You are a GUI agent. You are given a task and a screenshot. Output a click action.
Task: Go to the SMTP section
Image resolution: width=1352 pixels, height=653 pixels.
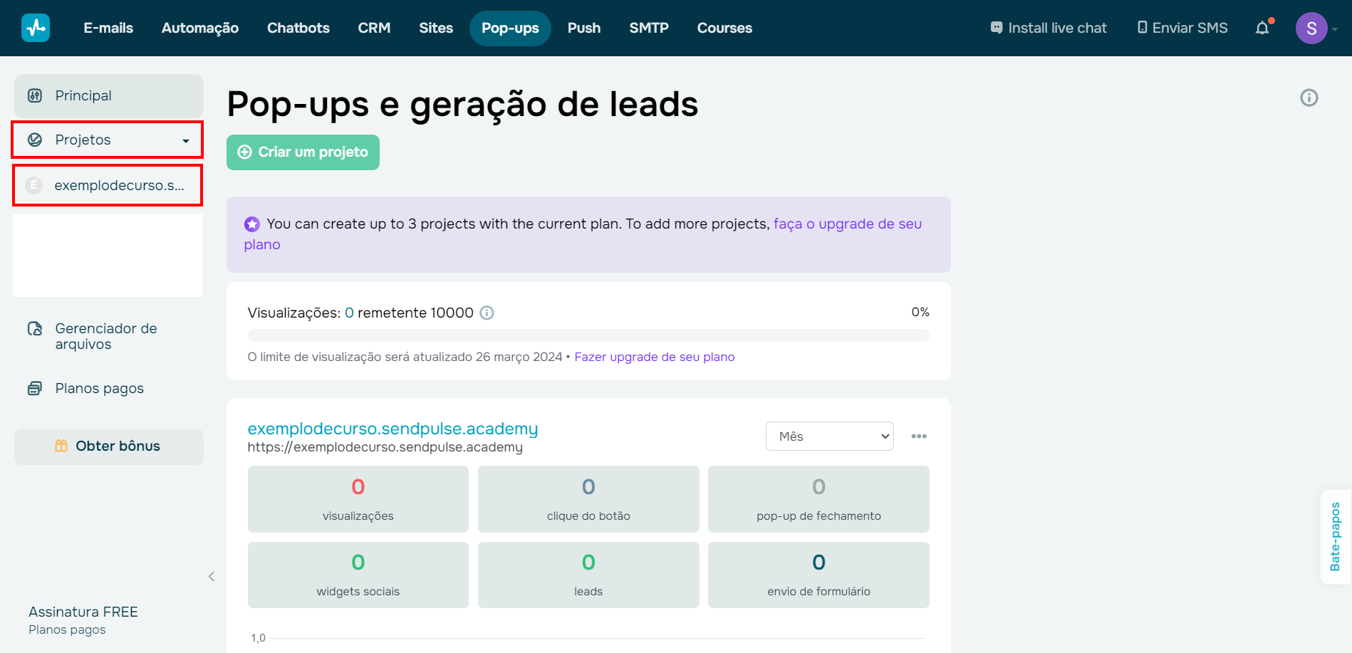point(649,28)
